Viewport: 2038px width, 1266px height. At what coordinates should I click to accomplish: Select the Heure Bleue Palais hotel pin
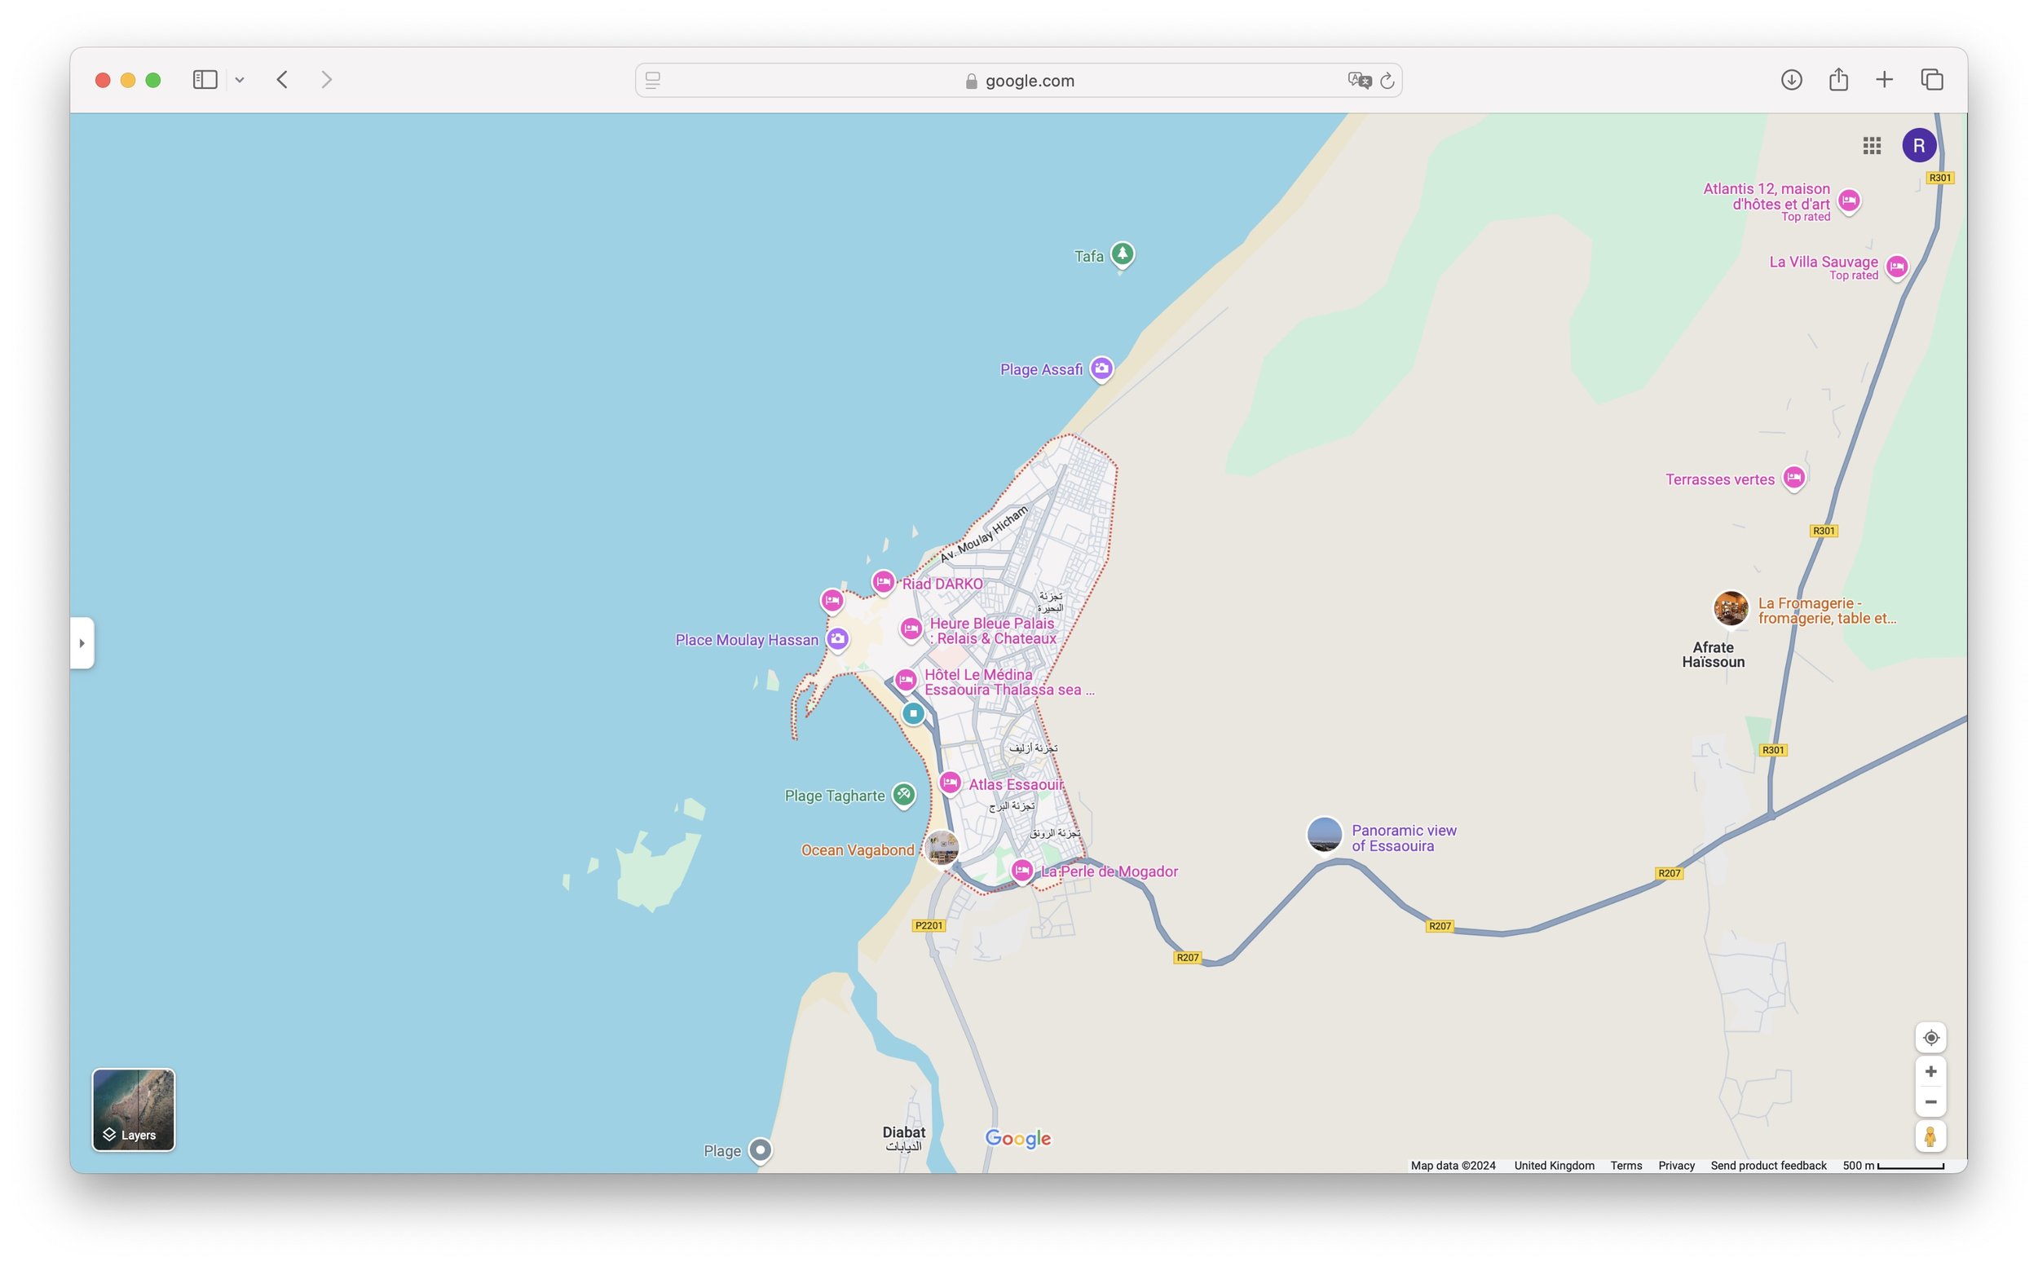point(911,629)
